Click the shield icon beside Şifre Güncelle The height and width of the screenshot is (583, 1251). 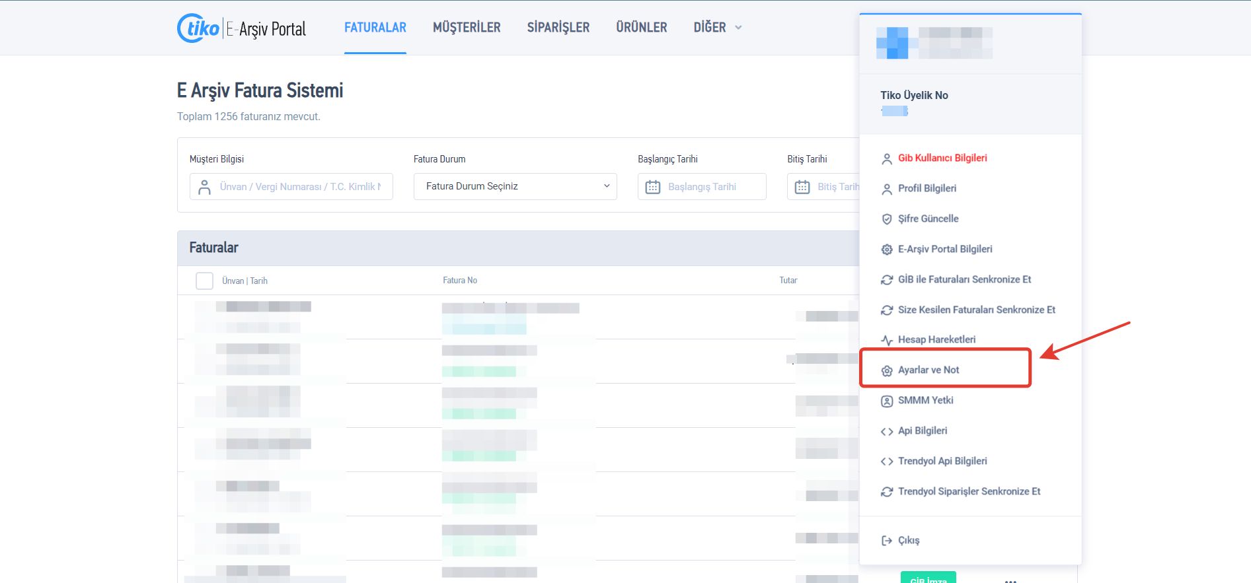click(x=887, y=219)
